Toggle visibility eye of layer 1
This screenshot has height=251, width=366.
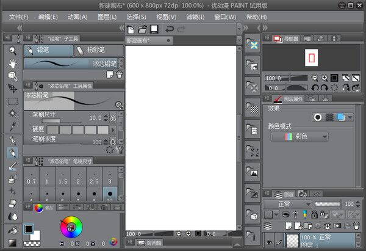point(269,242)
